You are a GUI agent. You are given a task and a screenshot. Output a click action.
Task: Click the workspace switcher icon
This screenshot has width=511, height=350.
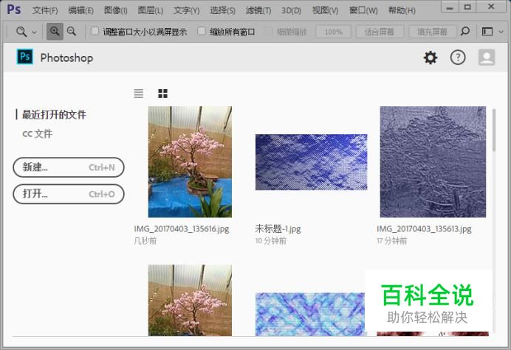coord(487,32)
